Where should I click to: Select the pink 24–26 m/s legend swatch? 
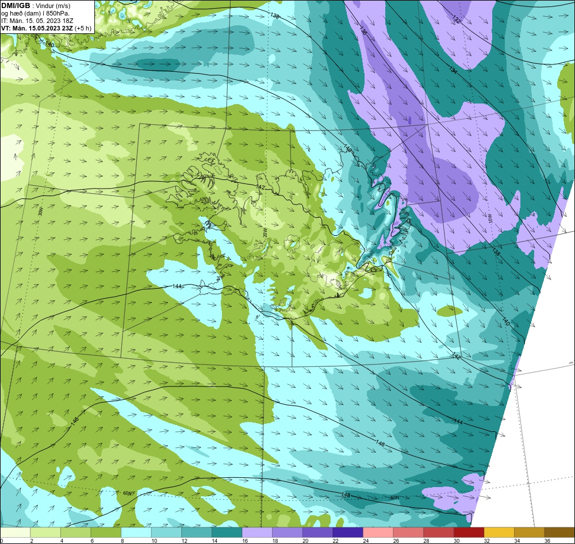coord(378,532)
